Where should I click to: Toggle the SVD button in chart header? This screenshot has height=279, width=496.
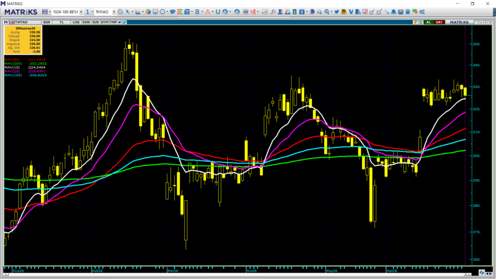[x=95, y=22]
